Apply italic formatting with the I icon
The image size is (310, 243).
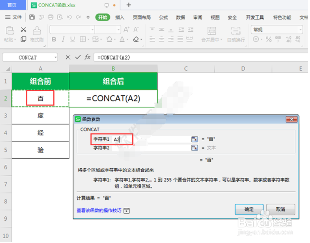pos(63,39)
